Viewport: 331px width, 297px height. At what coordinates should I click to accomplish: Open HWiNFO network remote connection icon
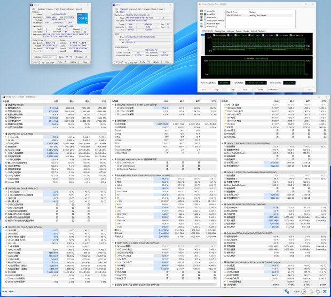click(x=287, y=292)
